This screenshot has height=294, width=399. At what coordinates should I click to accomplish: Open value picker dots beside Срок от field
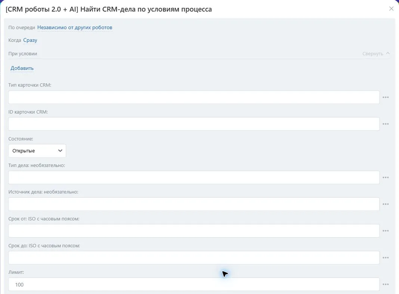tap(386, 231)
